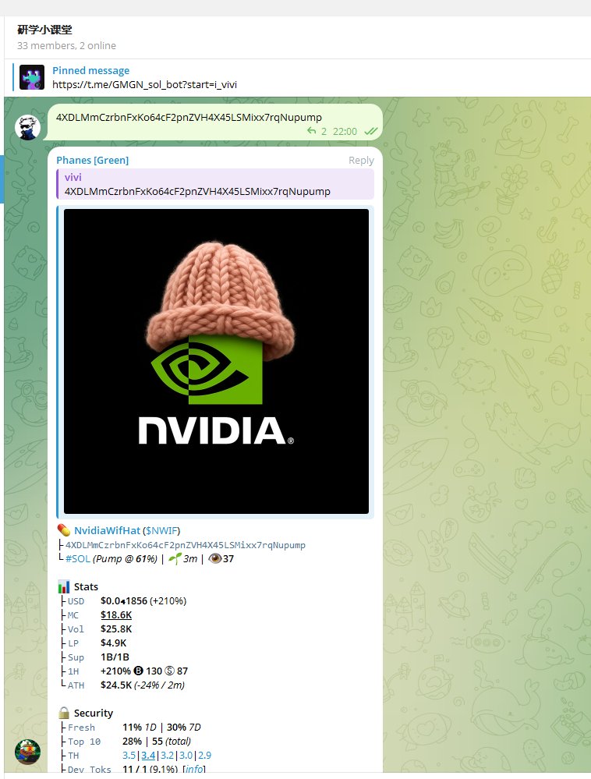The height and width of the screenshot is (779, 591).
Task: Click the reply-count arrow icon next to 2
Action: coord(311,131)
